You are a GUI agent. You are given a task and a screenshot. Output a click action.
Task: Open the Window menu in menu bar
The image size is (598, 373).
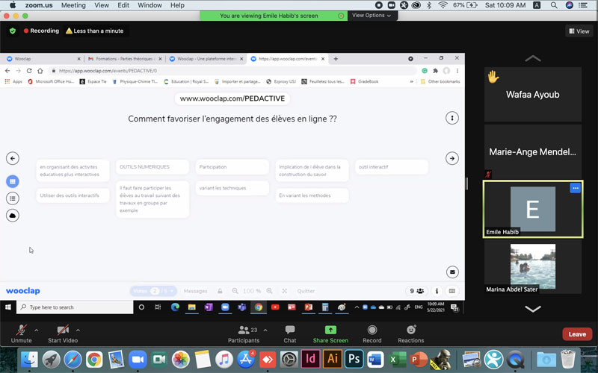pos(149,5)
